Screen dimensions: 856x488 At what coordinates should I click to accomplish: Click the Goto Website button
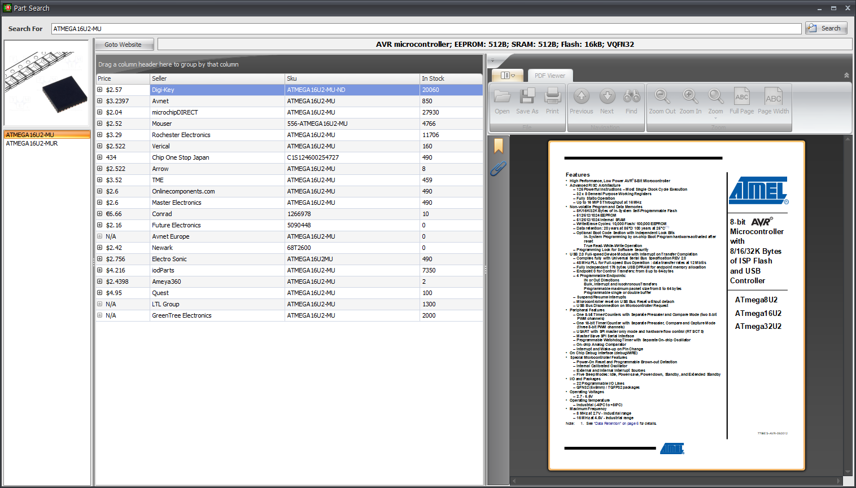click(x=123, y=45)
